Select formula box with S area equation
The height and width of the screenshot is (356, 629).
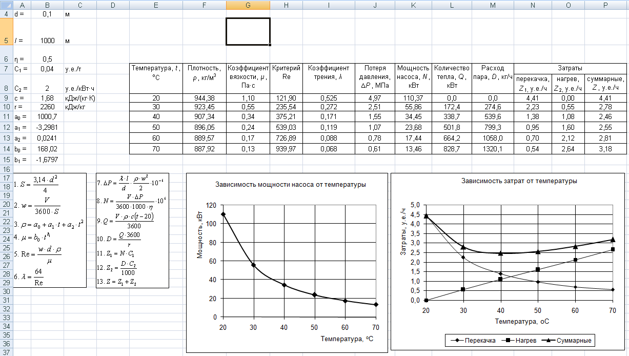click(x=50, y=230)
